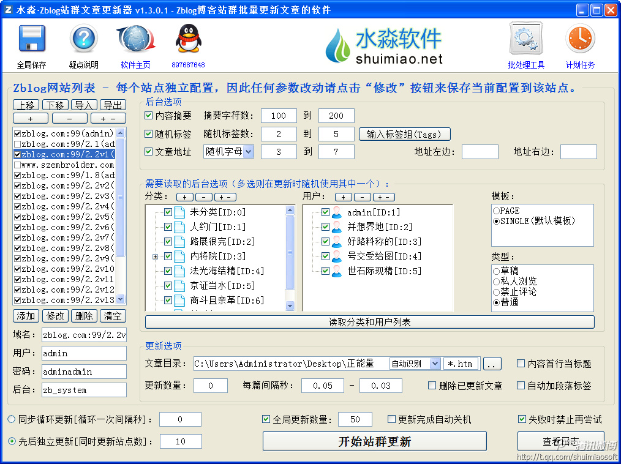621x464 pixels.
Task: Open the 软件主页 globe icon
Action: click(135, 39)
